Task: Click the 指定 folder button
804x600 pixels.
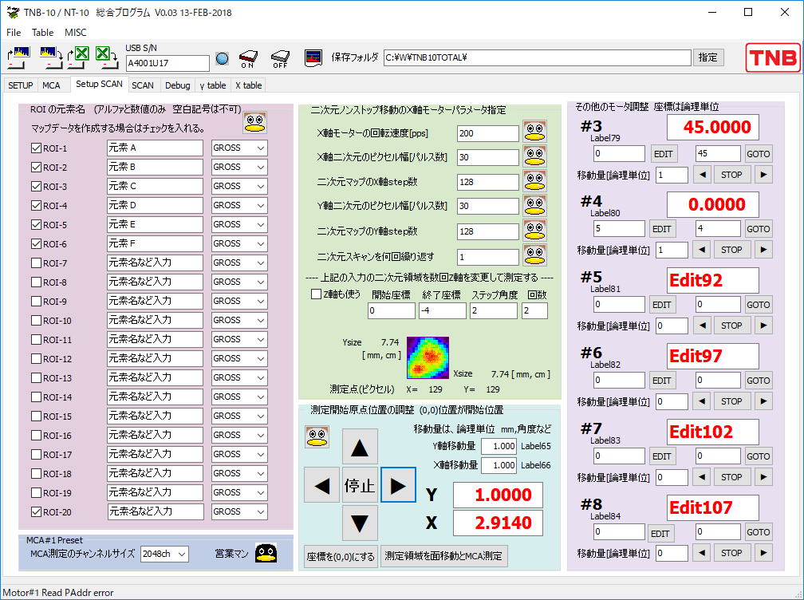Action: [708, 57]
